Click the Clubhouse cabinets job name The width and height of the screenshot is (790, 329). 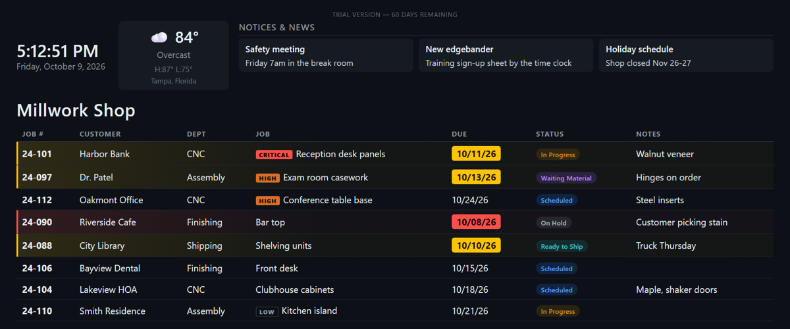[295, 290]
